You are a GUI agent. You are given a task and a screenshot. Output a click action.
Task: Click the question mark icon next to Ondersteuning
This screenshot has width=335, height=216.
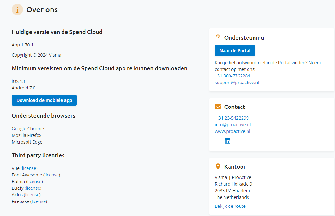pos(218,37)
